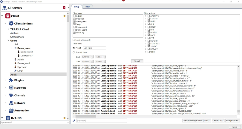Select the Setup tab
Screen dimensions: 242x129
76,7
